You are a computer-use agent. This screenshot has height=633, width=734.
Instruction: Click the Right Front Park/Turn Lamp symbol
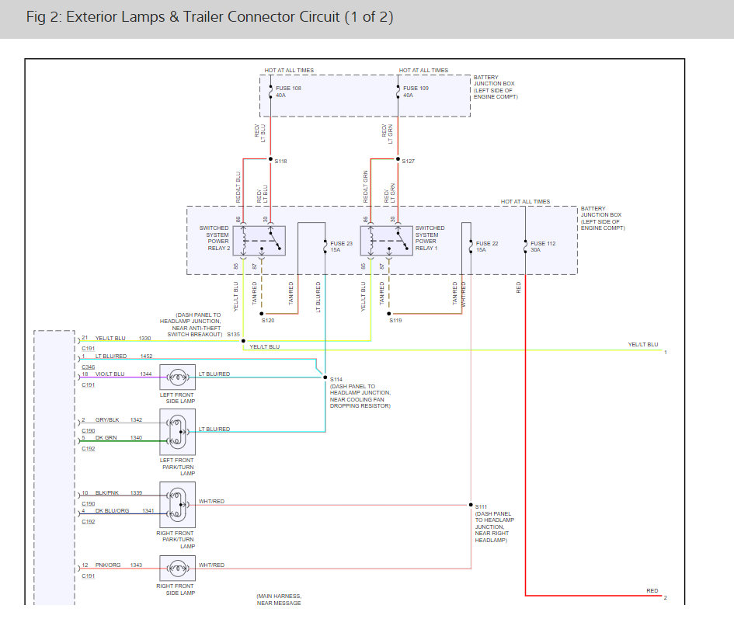coord(177,505)
